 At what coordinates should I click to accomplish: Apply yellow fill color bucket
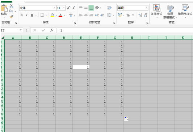(53, 15)
